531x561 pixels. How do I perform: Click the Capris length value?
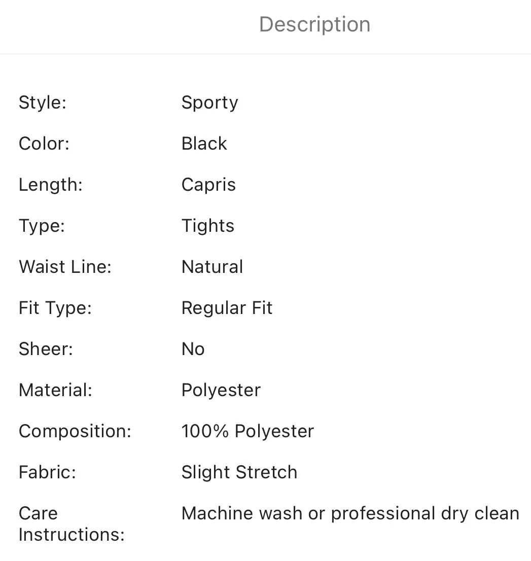point(208,185)
